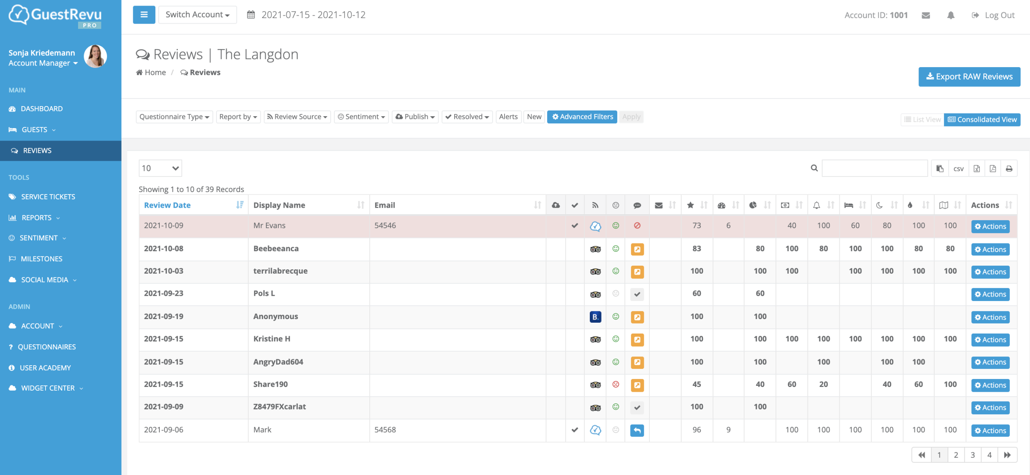Click Export RAW Reviews button
Screen dimensions: 1030x475
969,76
